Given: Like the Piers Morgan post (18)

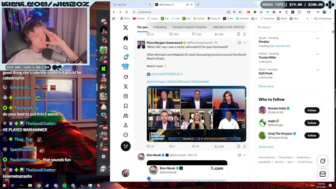Looking at the screenshot, I should pos(195,146).
